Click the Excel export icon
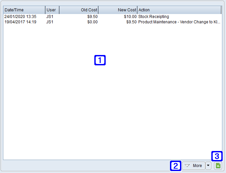 pos(217,166)
